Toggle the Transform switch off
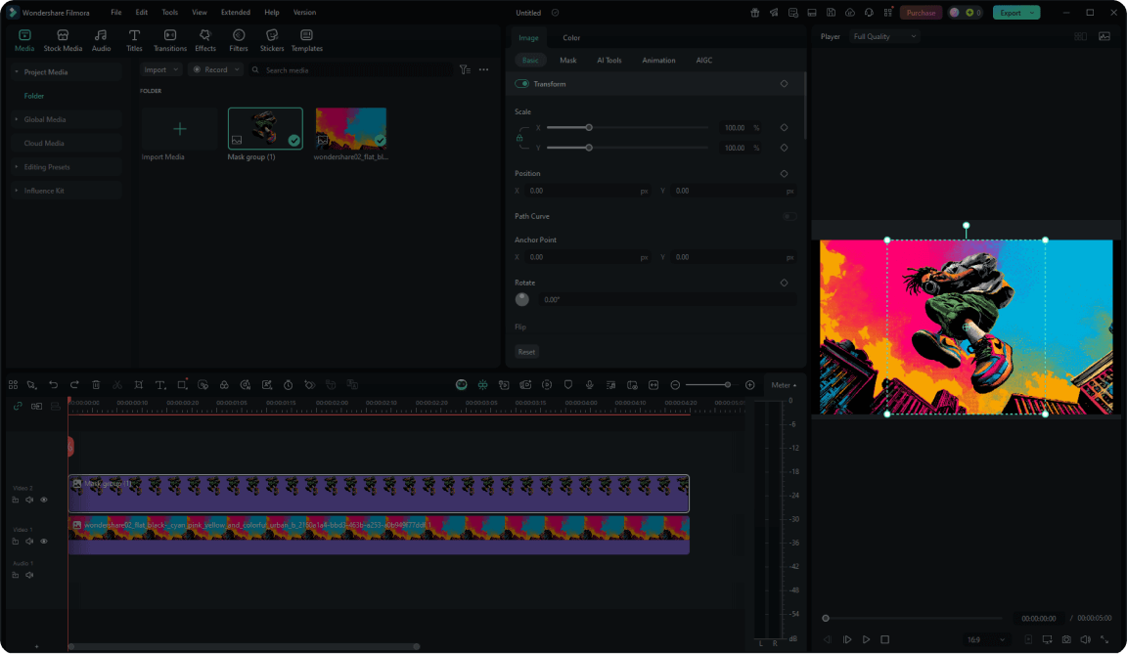The height and width of the screenshot is (654, 1127). coord(521,84)
